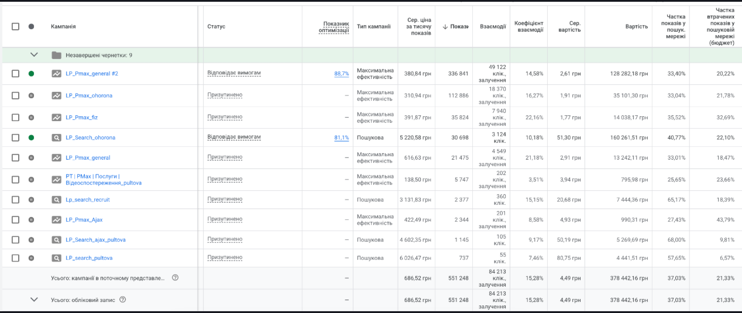Check the PT | PMax | Послуги row checkbox
Viewport: 742px width, 313px height.
(x=15, y=180)
